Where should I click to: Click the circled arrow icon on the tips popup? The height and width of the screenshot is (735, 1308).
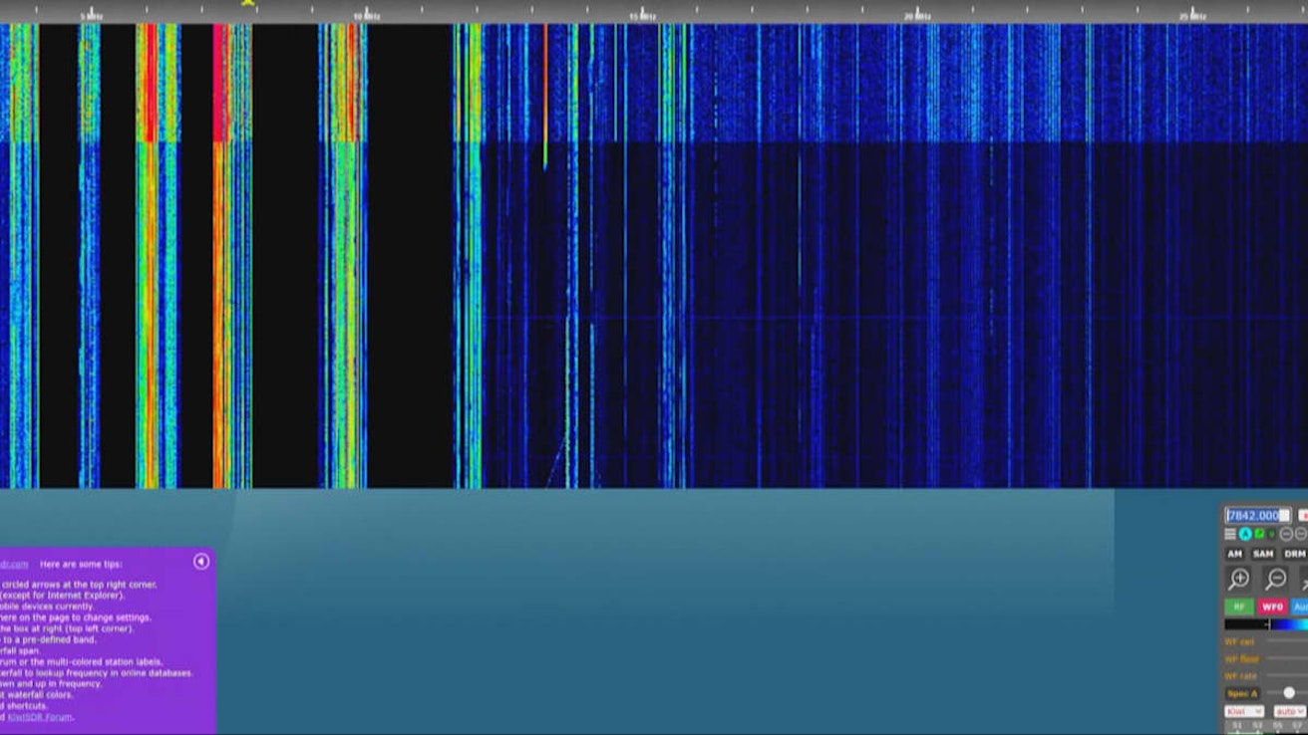pyautogui.click(x=200, y=562)
